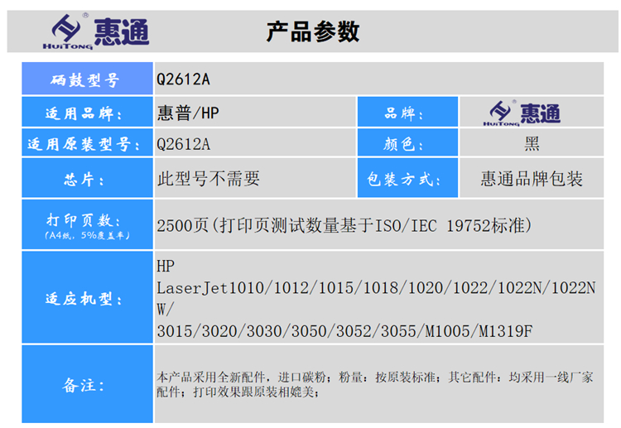The width and height of the screenshot is (621, 428).
Task: Click the 适用原装型号： label
Action: tap(84, 144)
